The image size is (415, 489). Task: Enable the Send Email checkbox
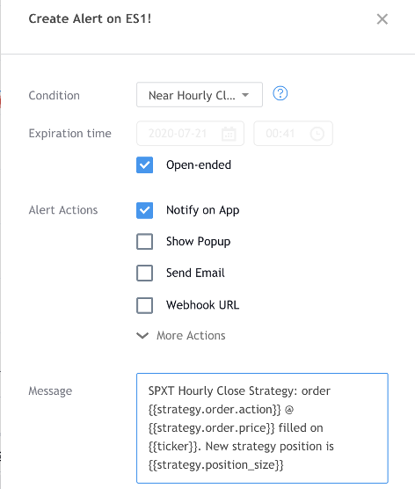(x=145, y=273)
